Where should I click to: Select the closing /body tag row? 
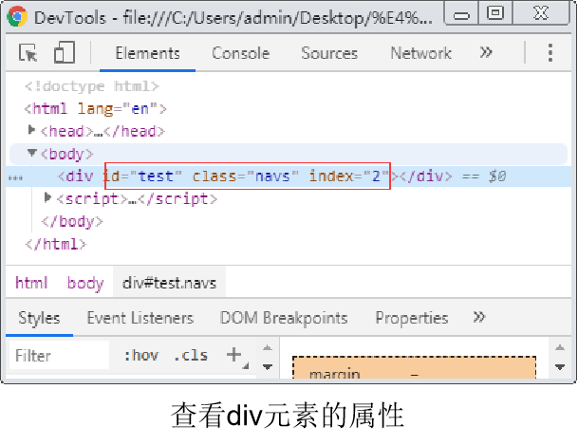[72, 221]
